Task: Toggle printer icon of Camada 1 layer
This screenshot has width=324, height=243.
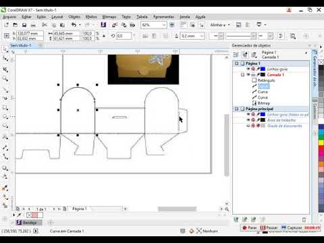Action: [253, 74]
